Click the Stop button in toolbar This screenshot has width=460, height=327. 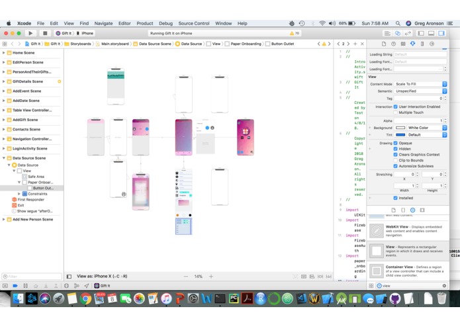coord(45,33)
